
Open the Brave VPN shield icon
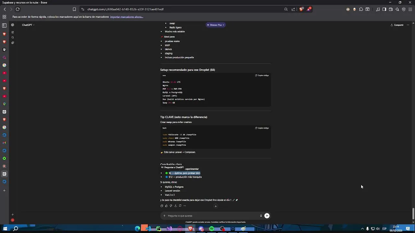pyautogui.click(x=404, y=9)
